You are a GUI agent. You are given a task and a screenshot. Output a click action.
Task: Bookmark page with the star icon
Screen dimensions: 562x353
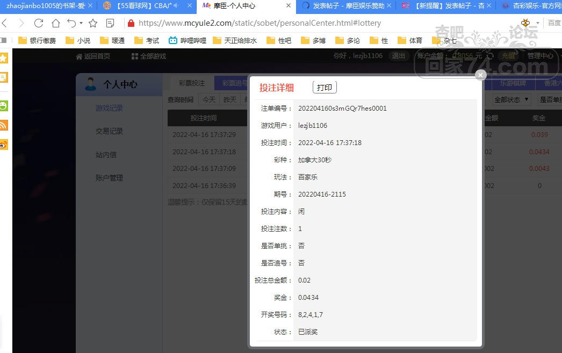tap(93, 23)
